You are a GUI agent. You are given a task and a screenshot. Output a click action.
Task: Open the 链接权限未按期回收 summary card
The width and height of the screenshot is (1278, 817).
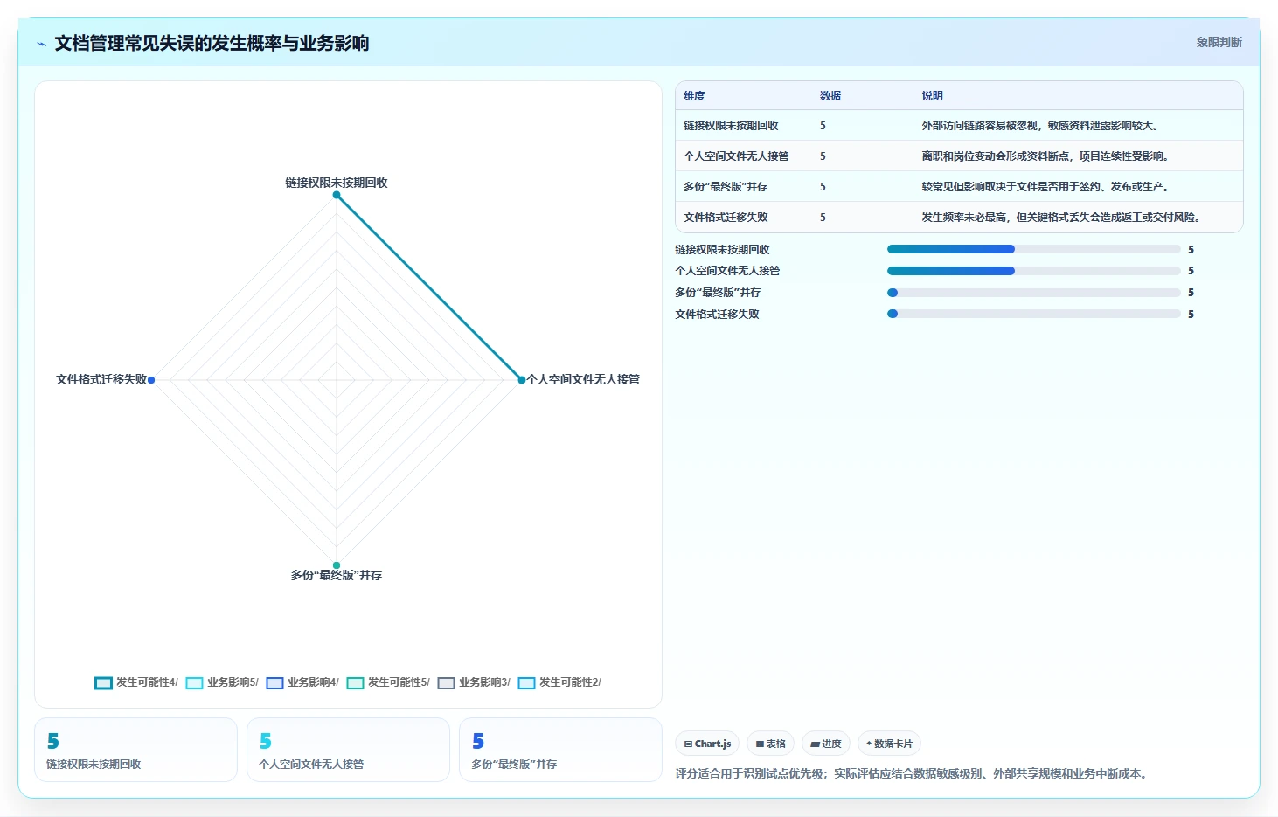click(x=135, y=750)
